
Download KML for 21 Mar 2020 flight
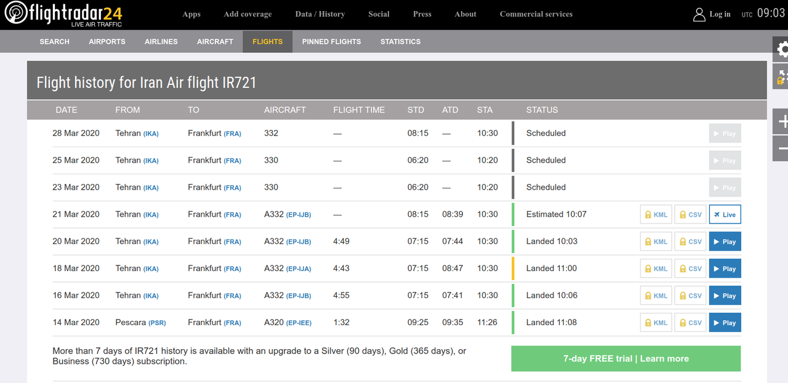click(x=656, y=214)
